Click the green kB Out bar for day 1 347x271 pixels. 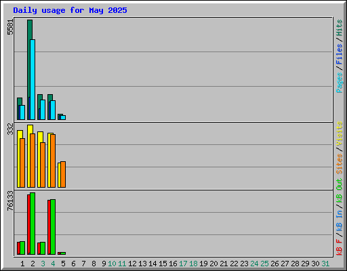22,248
